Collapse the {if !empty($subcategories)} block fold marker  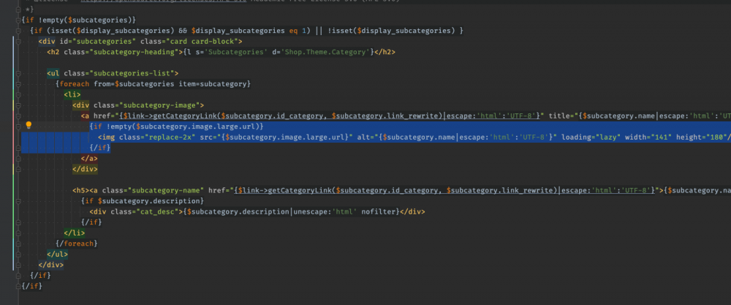(18, 20)
